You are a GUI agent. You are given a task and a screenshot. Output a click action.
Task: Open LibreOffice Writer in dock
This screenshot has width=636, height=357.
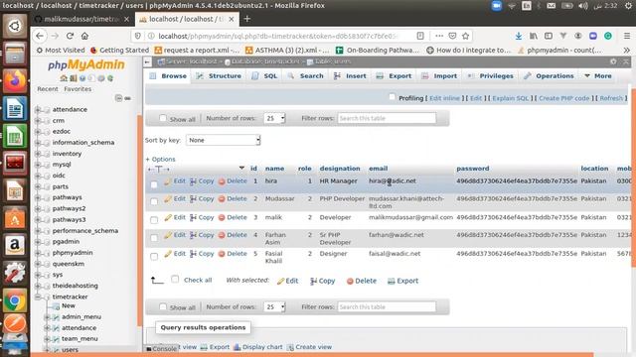click(x=15, y=108)
